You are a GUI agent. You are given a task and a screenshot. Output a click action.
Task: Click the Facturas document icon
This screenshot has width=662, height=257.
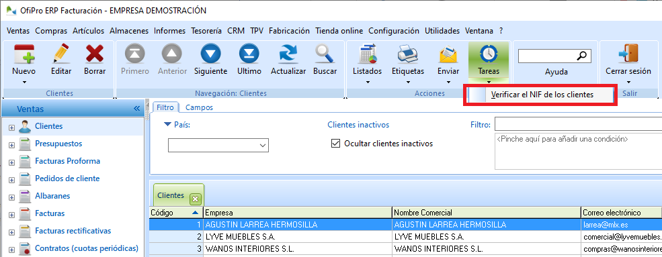click(x=26, y=214)
